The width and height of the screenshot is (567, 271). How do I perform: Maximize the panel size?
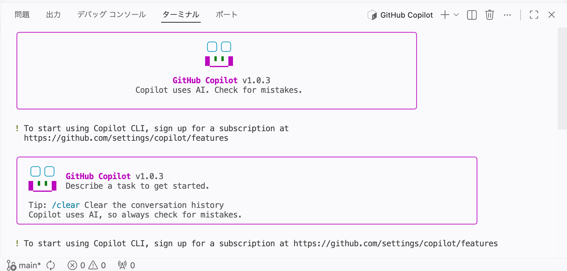coord(534,15)
